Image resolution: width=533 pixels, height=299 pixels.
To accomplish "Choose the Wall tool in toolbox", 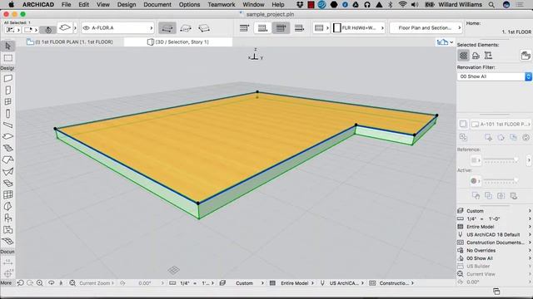I will (x=7, y=78).
